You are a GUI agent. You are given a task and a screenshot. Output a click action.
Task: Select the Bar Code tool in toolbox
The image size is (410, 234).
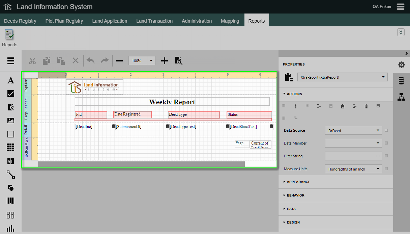coord(11,201)
